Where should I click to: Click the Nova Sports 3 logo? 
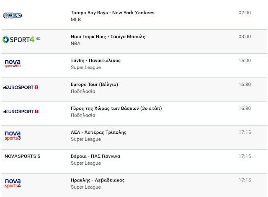pyautogui.click(x=13, y=135)
